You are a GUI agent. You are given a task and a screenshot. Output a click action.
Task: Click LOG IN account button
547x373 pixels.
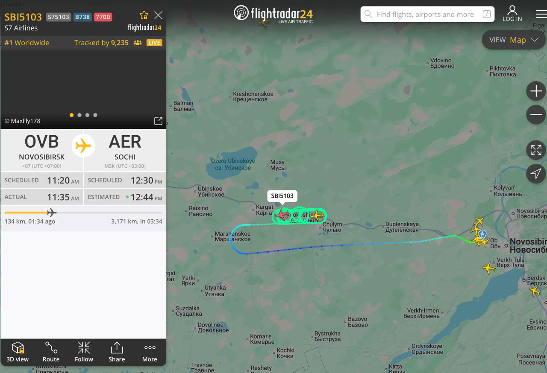pyautogui.click(x=512, y=14)
